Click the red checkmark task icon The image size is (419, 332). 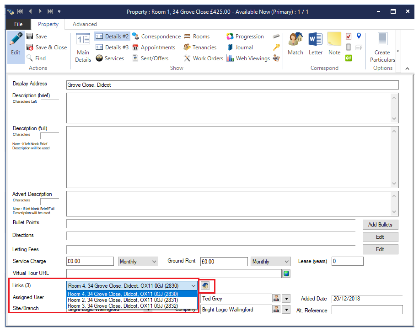click(349, 36)
